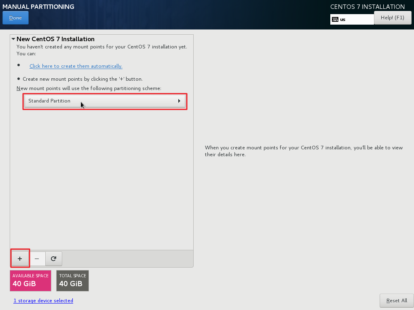
Task: Click 'New mount points will use the following' label
Action: click(x=89, y=88)
